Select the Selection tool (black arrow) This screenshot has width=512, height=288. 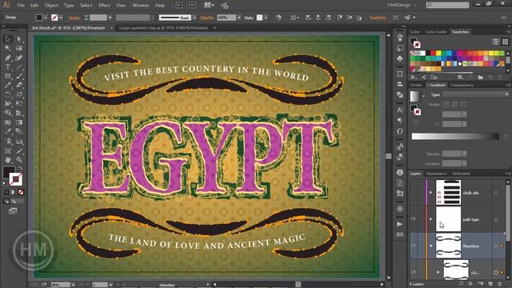click(8, 39)
